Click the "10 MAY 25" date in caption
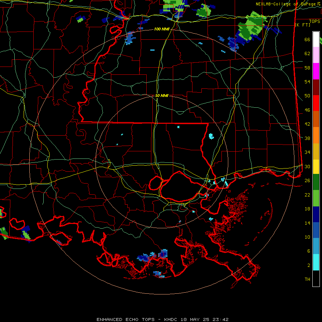The height and width of the screenshot is (322, 322). (x=195, y=319)
